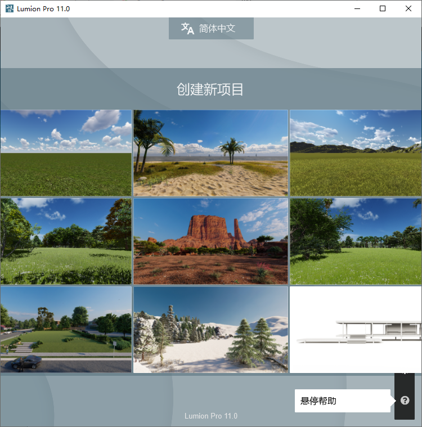Pick the grassy field with mountains scene
Viewport: 422px width, 427px height.
tap(356, 153)
